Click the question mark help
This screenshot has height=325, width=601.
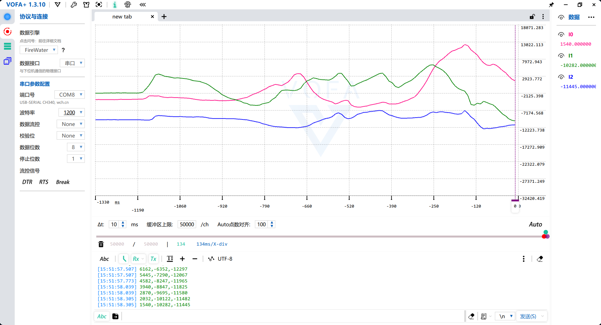coord(63,50)
